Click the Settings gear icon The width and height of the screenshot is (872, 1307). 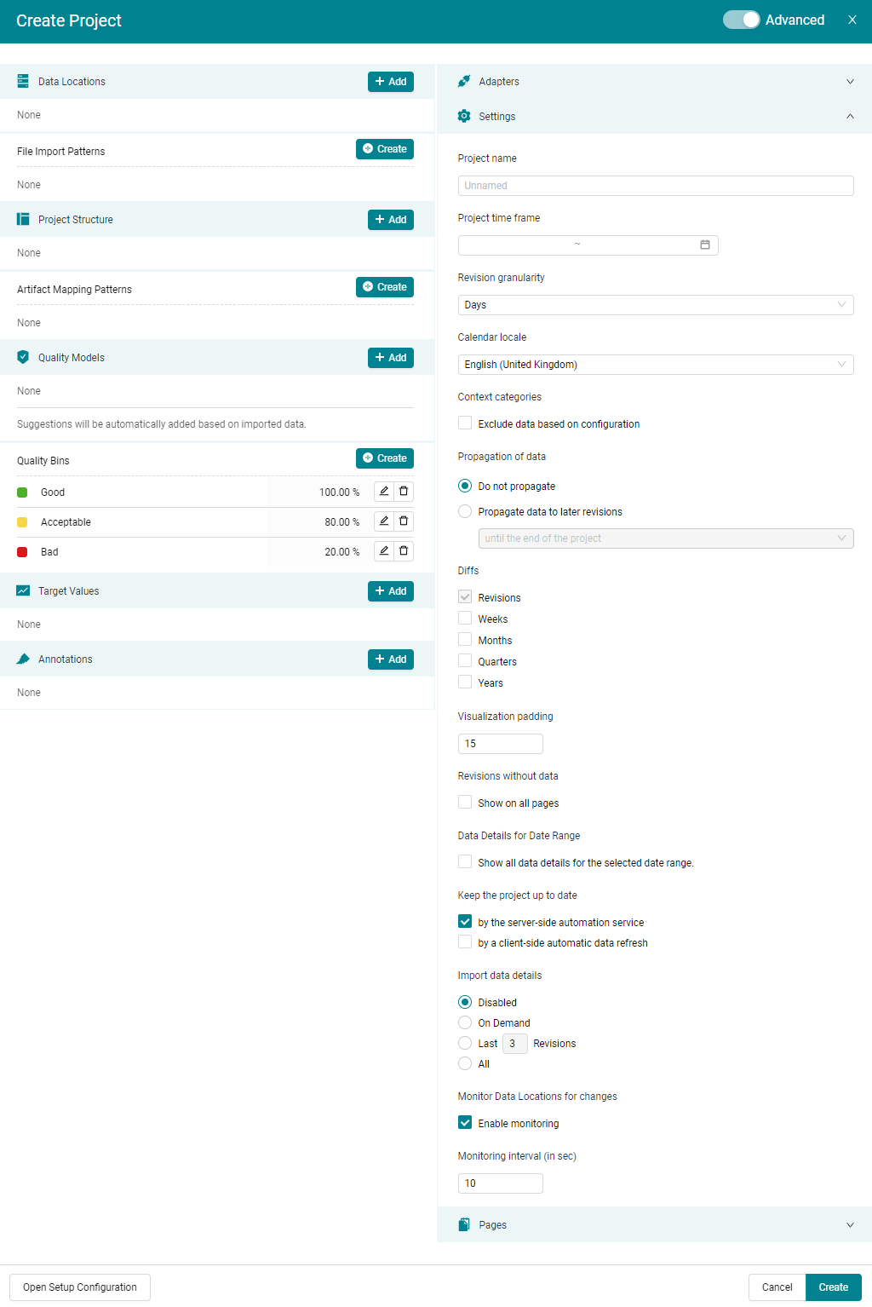[464, 117]
